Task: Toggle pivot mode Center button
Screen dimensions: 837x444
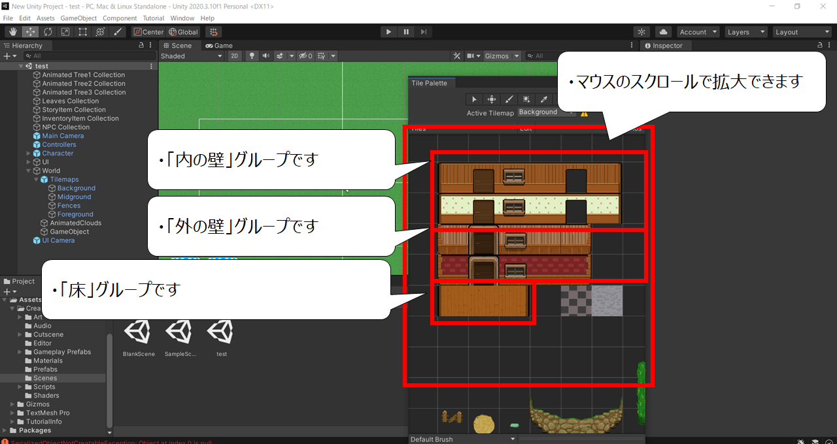Action: tap(148, 32)
